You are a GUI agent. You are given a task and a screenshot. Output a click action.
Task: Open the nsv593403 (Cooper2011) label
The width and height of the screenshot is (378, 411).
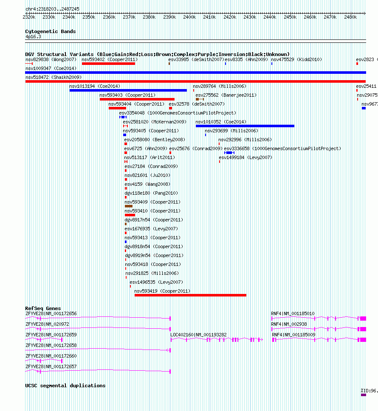click(x=127, y=95)
